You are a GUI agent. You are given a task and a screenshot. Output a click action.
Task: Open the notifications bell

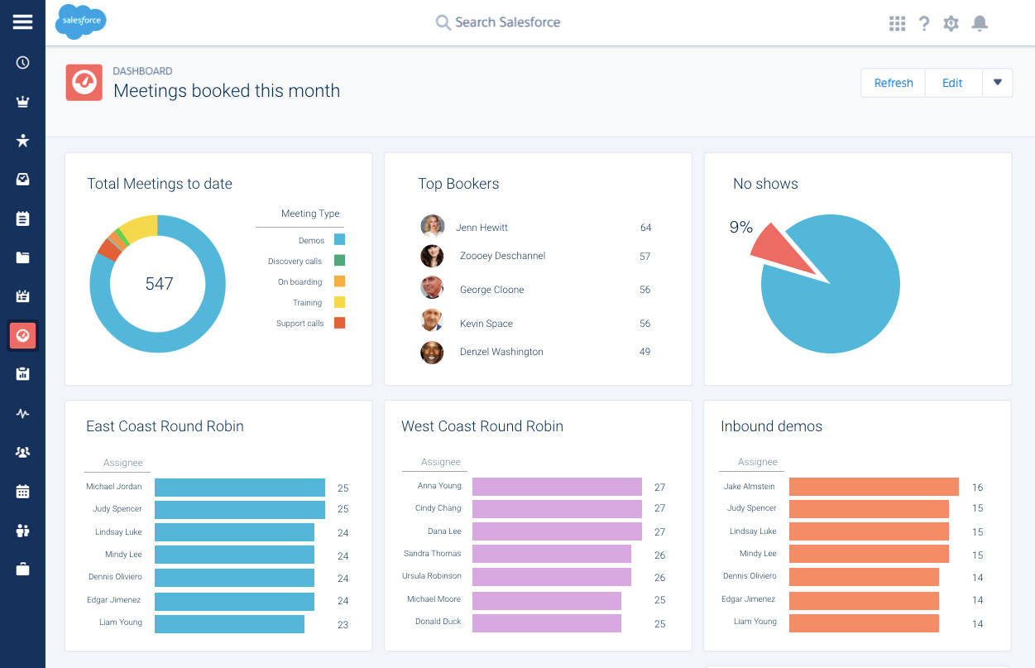(980, 23)
